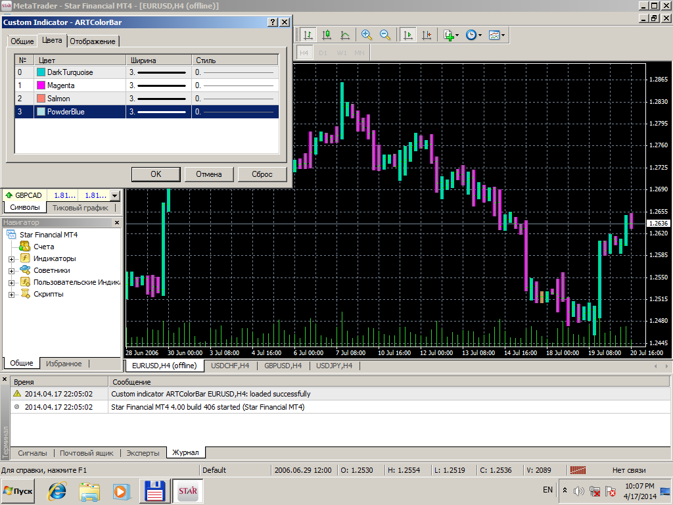Open Internet Explorer from the taskbar
The width and height of the screenshot is (673, 505).
point(57,491)
